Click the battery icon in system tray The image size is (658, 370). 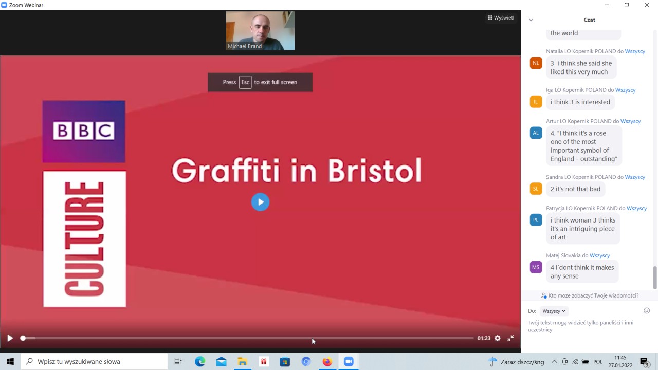click(x=585, y=362)
